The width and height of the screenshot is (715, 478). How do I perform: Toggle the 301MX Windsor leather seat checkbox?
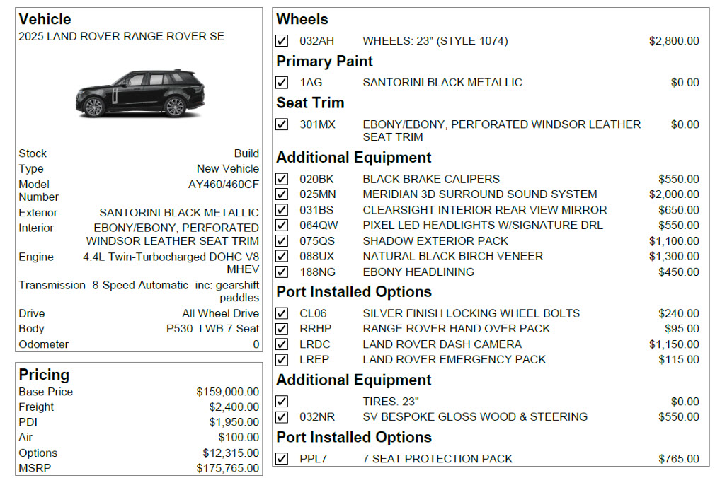[x=282, y=124]
